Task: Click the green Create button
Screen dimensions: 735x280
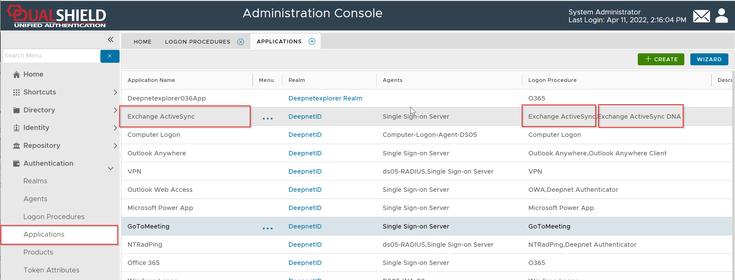Action: 661,59
